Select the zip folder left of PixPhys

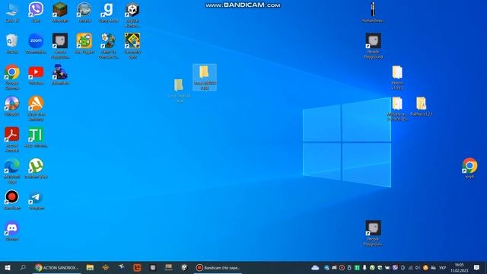coord(397,109)
